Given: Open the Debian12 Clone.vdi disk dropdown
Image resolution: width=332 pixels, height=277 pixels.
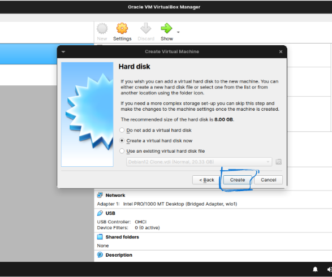Looking at the screenshot, I should click(x=199, y=162).
